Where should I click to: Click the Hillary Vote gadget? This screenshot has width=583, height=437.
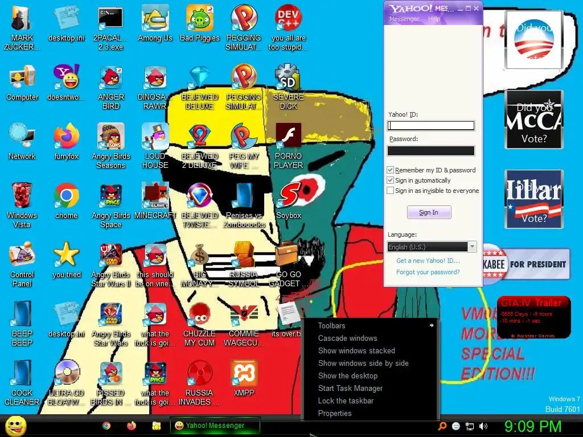click(534, 199)
